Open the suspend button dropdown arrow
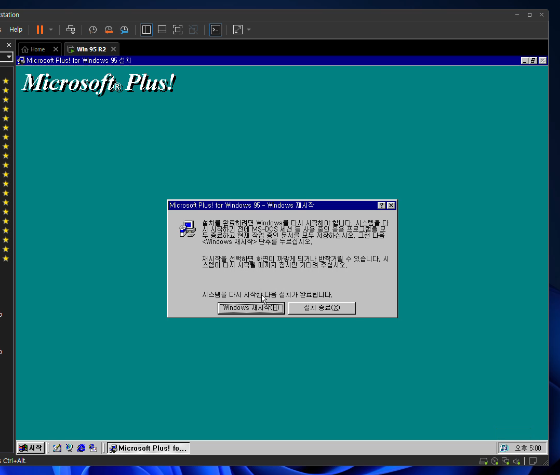The width and height of the screenshot is (560, 475). tap(50, 30)
